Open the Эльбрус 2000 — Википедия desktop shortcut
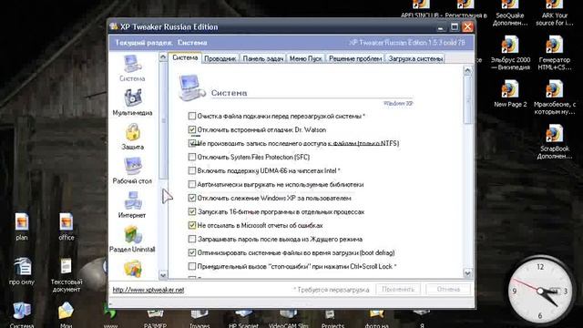 510,53
